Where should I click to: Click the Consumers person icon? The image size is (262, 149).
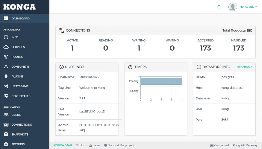coord(6,67)
